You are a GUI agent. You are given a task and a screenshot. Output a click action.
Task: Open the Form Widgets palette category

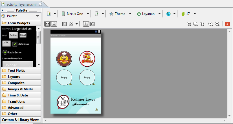point(21,23)
